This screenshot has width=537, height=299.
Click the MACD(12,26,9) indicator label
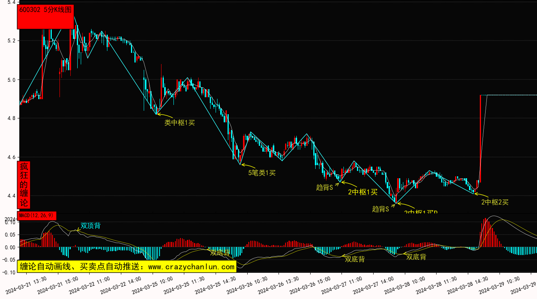[37, 215]
